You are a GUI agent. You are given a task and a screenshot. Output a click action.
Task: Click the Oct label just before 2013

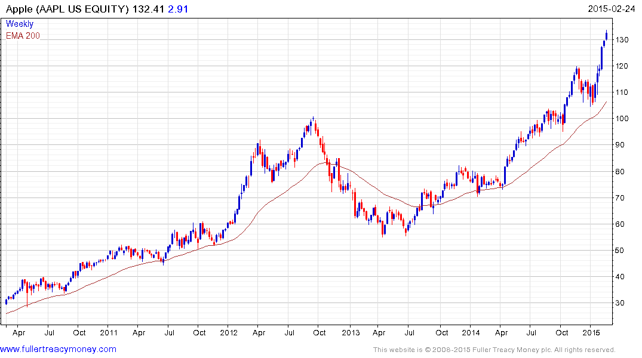tap(319, 332)
